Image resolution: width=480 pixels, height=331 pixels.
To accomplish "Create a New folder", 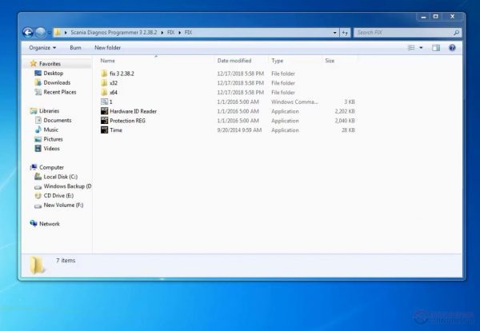I will [107, 48].
